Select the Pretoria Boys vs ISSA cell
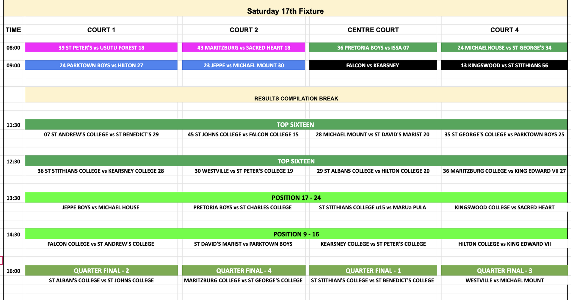Viewport: 571px width, 300px height. coord(373,48)
